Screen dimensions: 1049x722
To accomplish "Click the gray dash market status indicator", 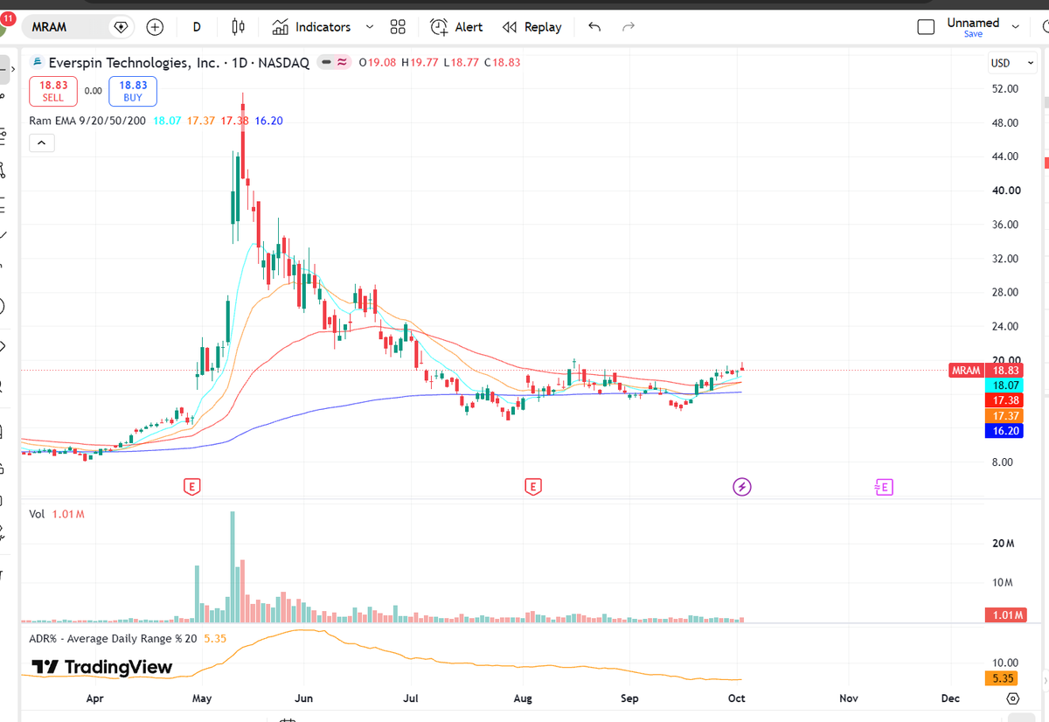I will [x=325, y=63].
